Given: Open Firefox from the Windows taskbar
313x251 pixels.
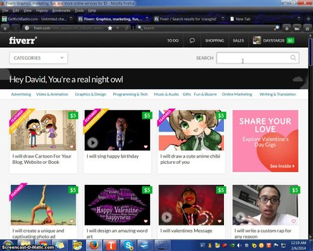Looking at the screenshot, I should [94, 245].
